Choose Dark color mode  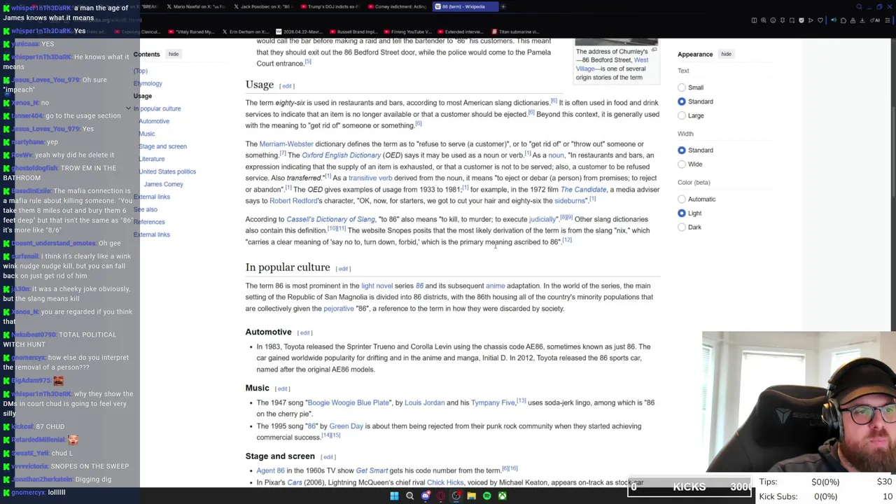682,227
